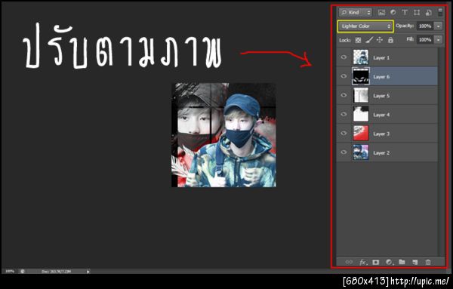Hide Layer 3 with its eye icon
Screen dimensions: 453x289
tap(344, 134)
